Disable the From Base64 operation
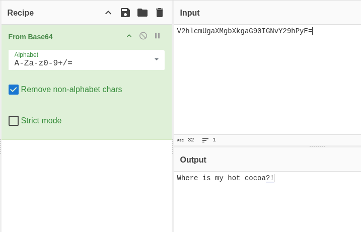Viewport: 361px width, 232px height. pyautogui.click(x=143, y=36)
